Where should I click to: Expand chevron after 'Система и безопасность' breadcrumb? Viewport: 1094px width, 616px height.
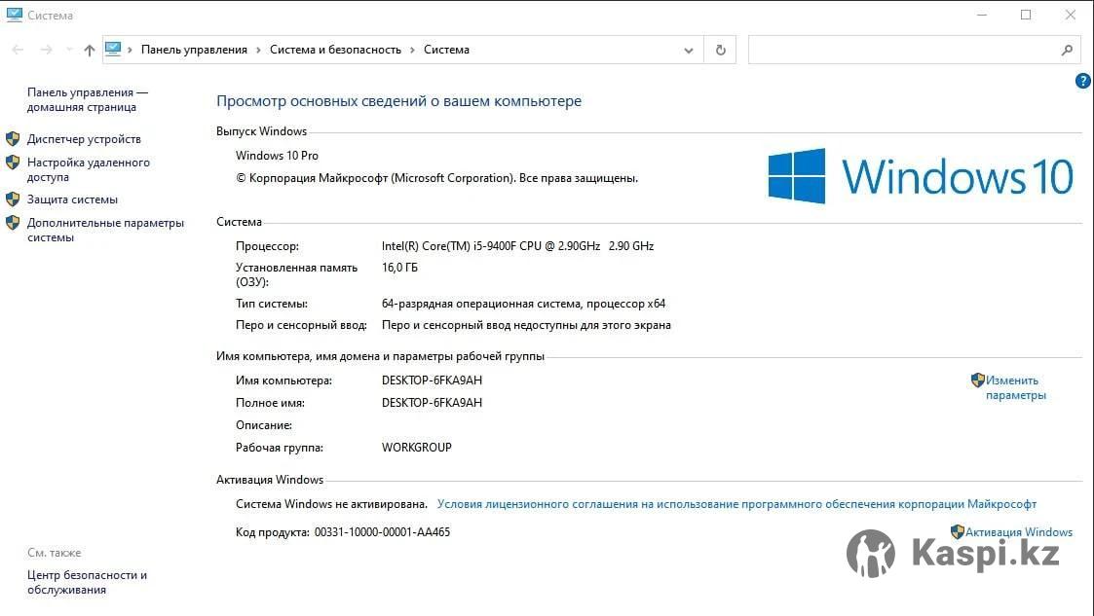(x=412, y=50)
